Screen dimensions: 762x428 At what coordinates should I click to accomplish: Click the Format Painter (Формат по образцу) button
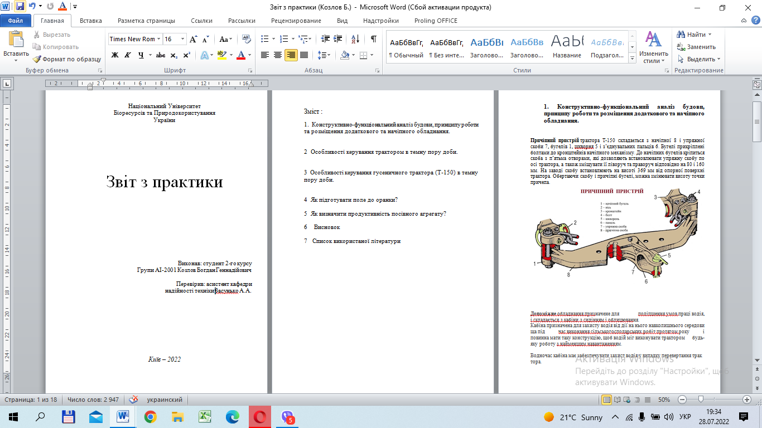67,59
